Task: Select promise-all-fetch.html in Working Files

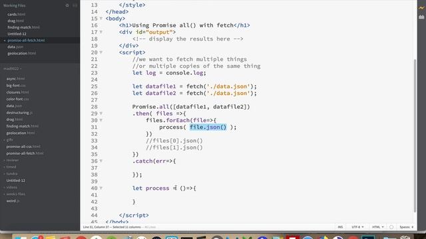Action: [26, 40]
